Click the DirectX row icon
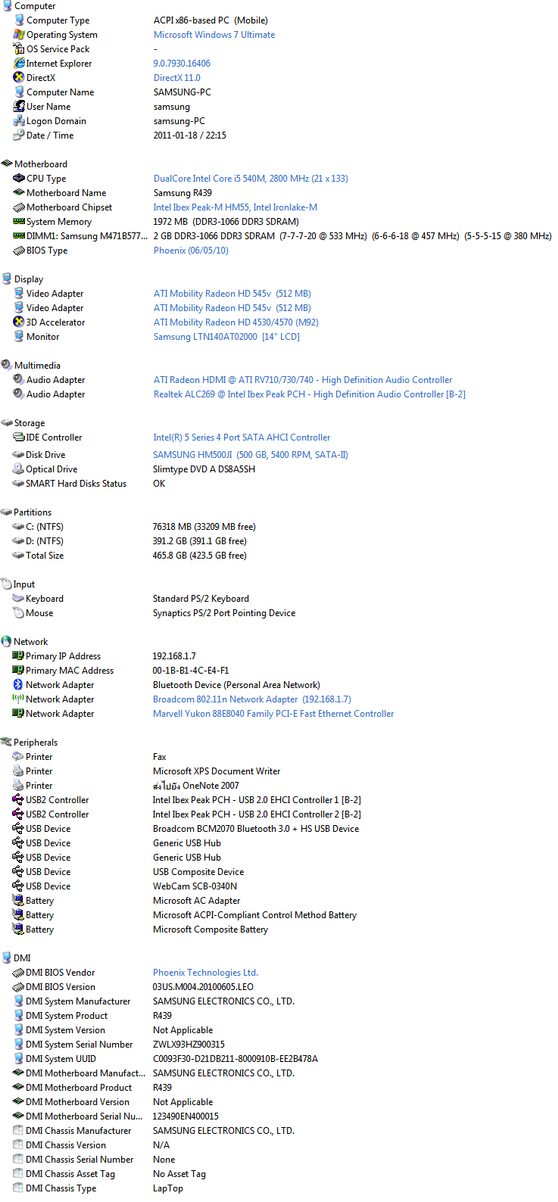The width and height of the screenshot is (558, 1202). (19, 78)
